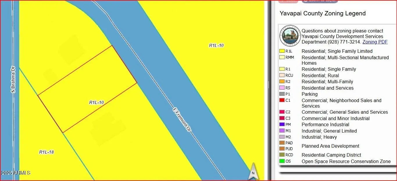This screenshot has height=181, width=397.
Task: Click the P1 gray Parking swatch
Action: (x=282, y=94)
